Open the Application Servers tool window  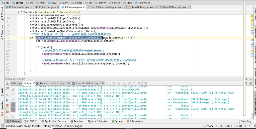pos(54,121)
